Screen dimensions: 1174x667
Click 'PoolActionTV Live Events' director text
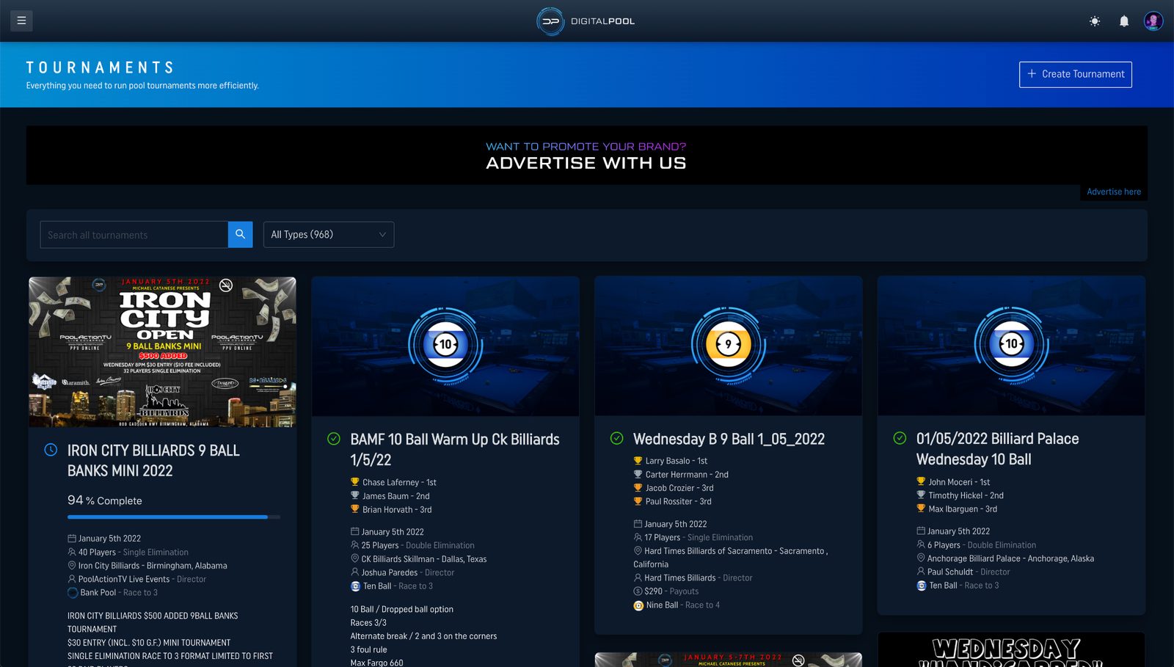tap(124, 579)
